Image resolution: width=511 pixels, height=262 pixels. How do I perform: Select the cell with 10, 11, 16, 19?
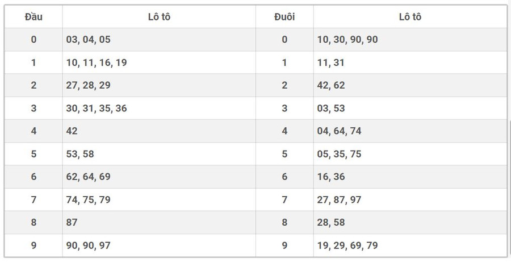(97, 63)
